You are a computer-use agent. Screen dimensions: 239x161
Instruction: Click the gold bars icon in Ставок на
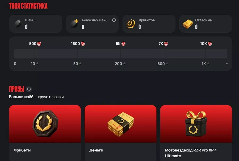pos(188,24)
